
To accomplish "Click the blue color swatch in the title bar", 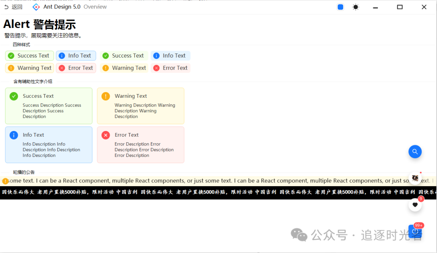I will coord(340,6).
